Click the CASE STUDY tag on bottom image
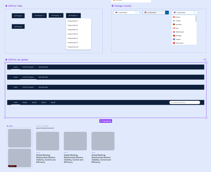The height and width of the screenshot is (172, 211). (12, 166)
